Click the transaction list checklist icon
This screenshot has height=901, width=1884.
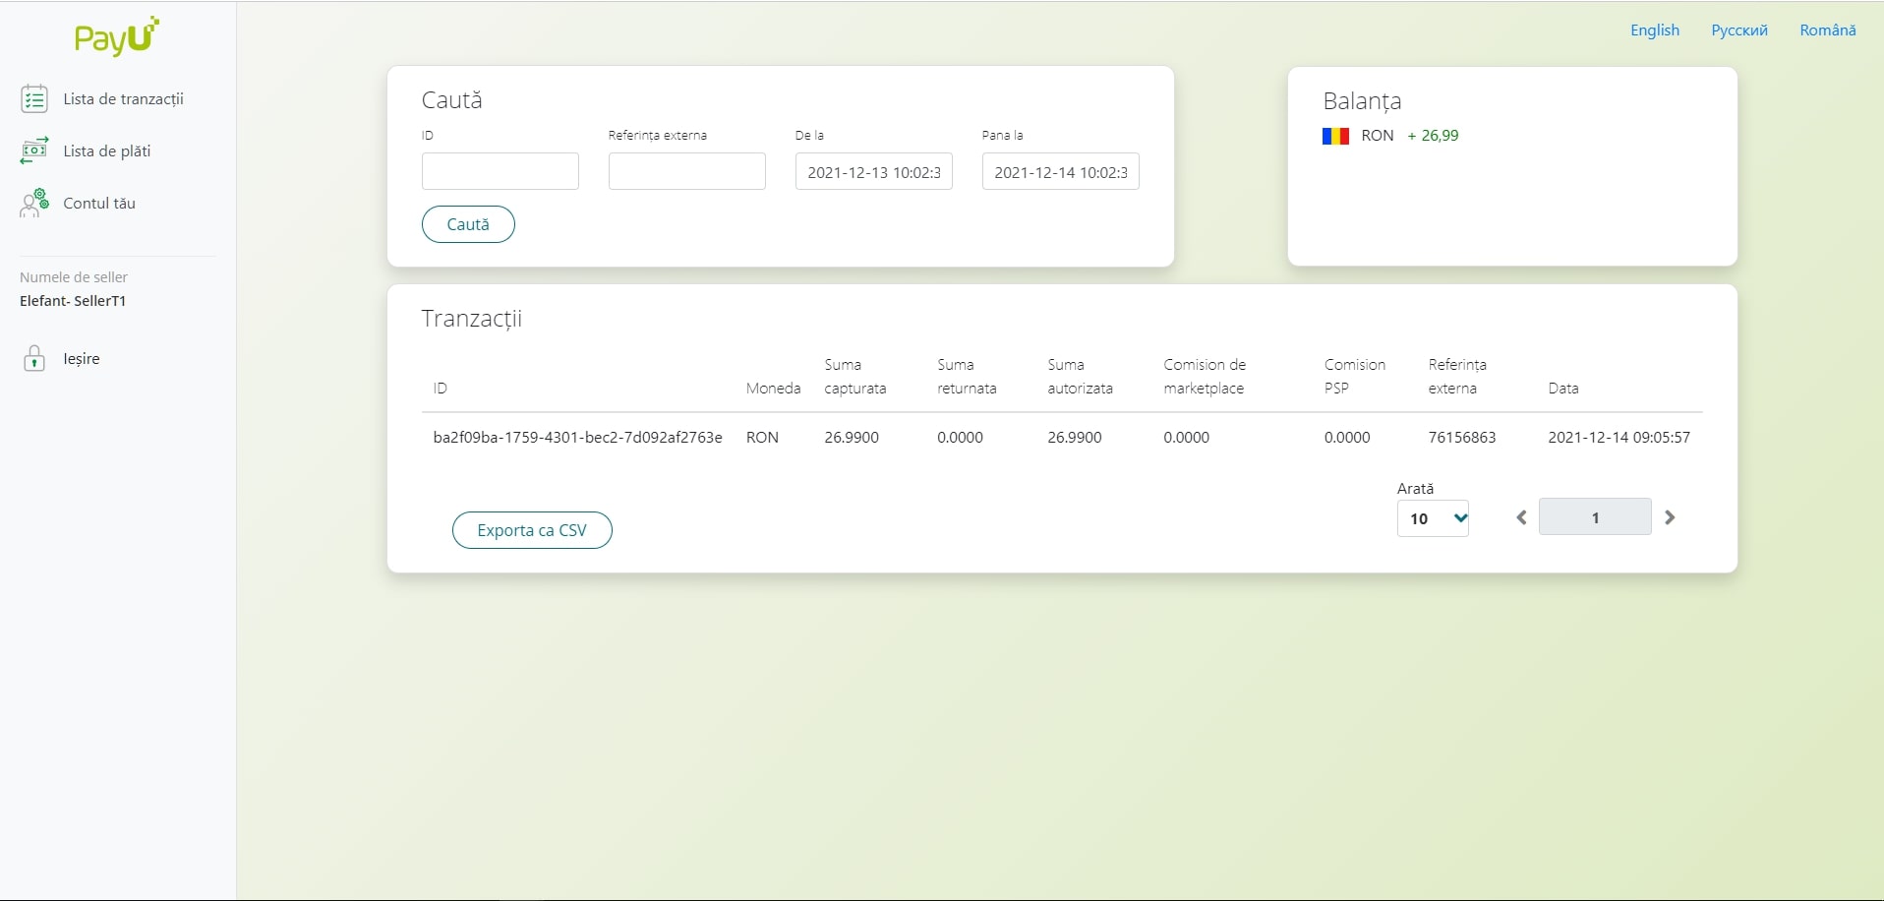point(34,98)
